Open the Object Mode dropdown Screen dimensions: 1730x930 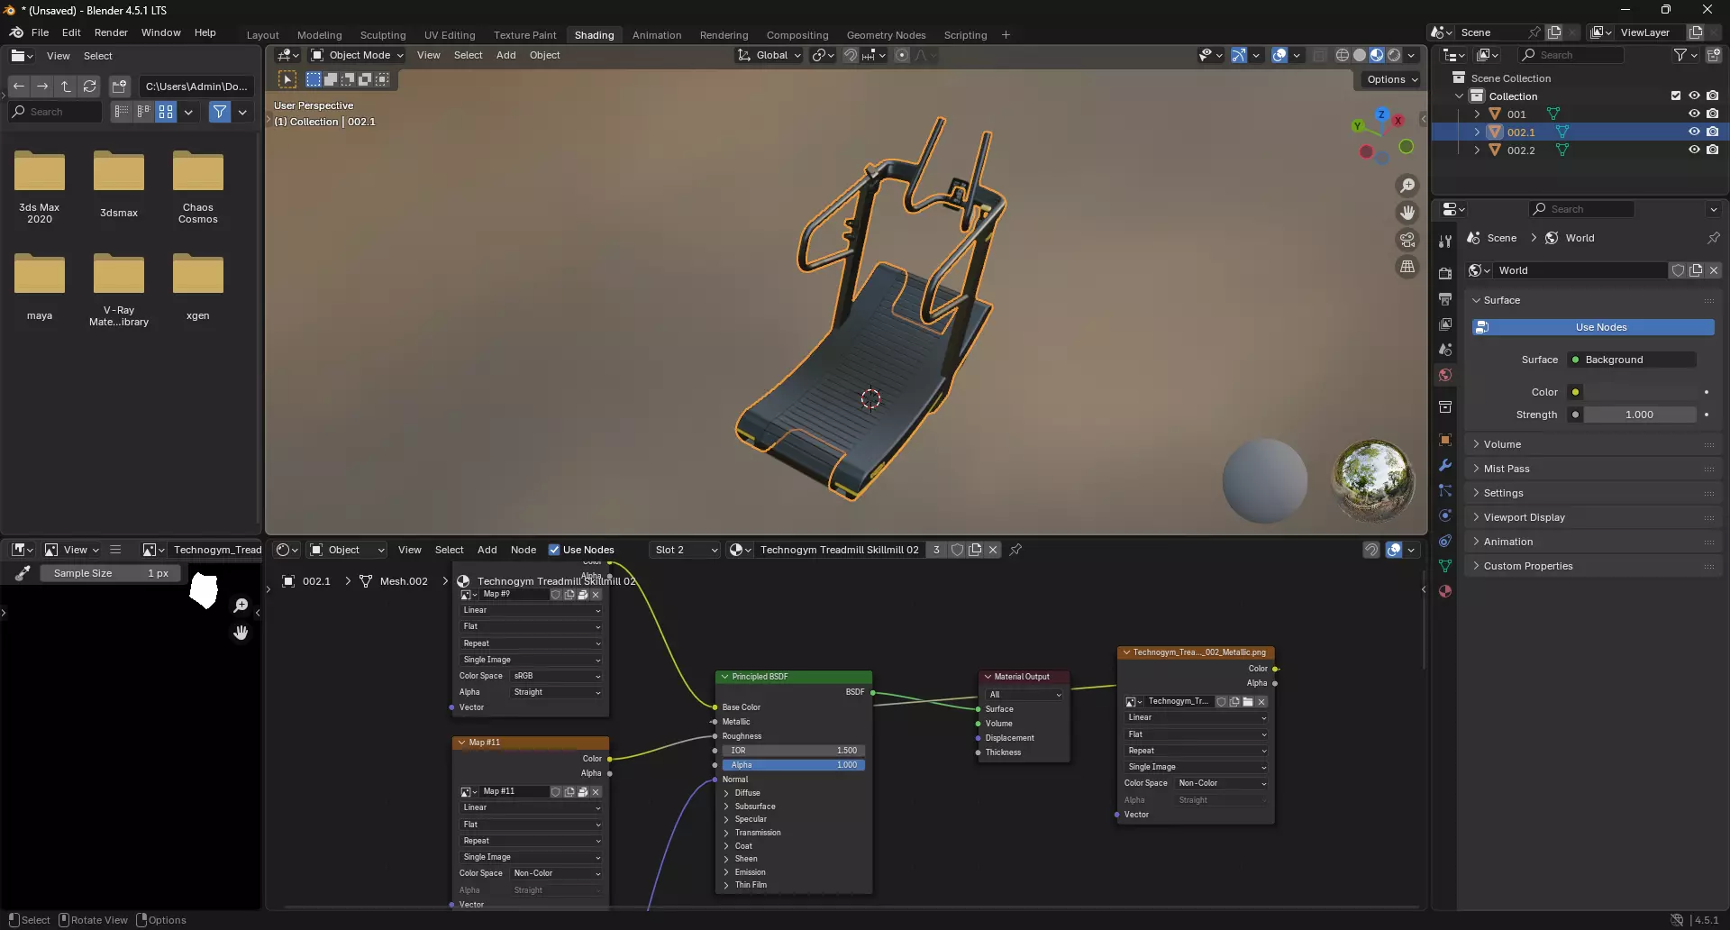click(x=357, y=55)
